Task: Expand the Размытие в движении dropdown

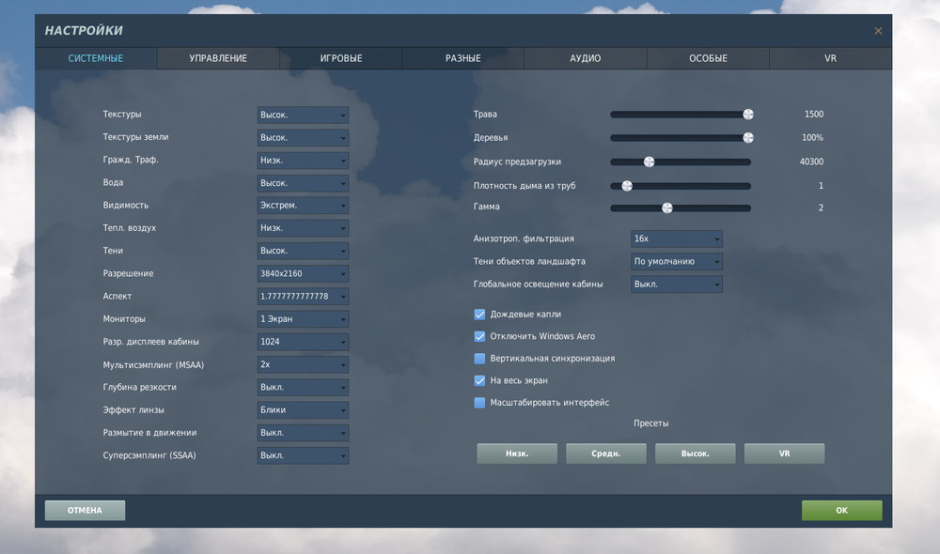Action: click(303, 433)
